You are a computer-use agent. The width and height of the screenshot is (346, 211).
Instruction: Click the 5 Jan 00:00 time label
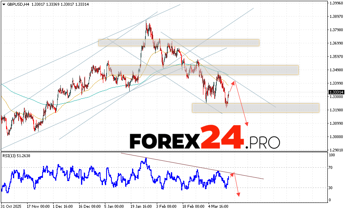[114, 207]
